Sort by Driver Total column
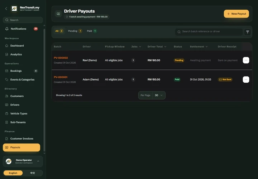Viewport: 258px width, 179px height. pos(157,47)
